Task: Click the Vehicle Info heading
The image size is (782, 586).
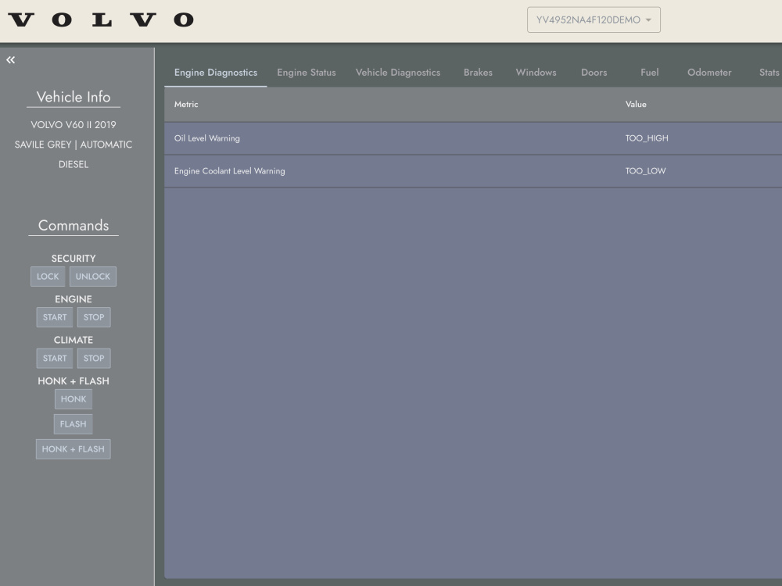Action: [x=74, y=97]
